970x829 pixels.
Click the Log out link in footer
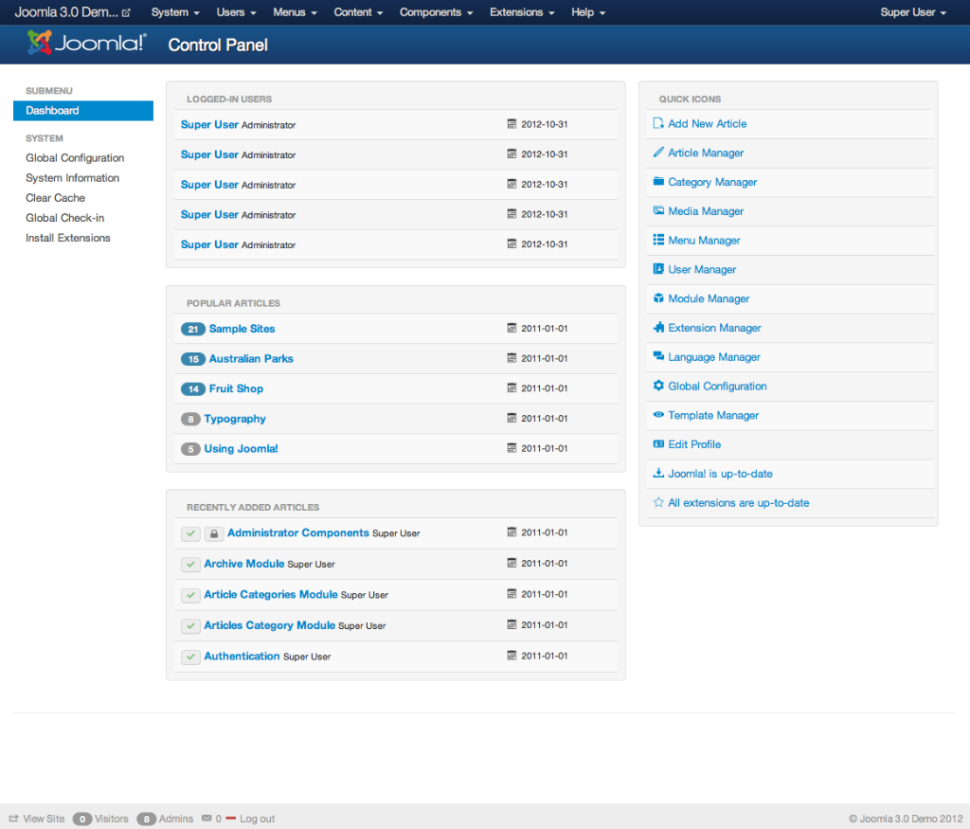point(258,819)
